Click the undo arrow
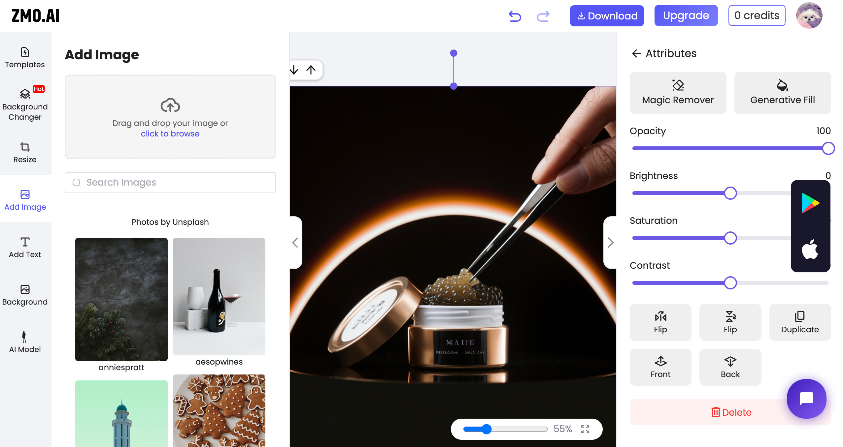The width and height of the screenshot is (843, 447). click(x=515, y=16)
